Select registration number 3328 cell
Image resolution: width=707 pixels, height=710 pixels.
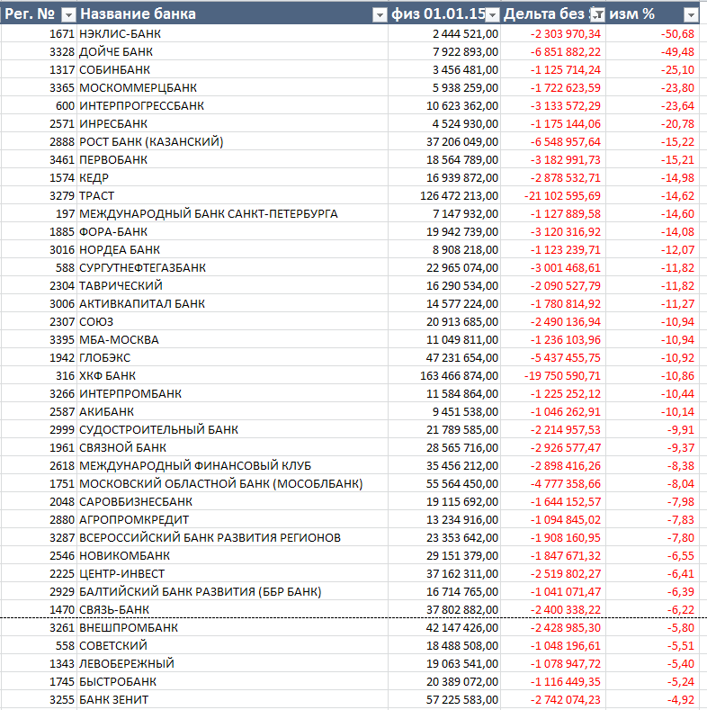click(39, 51)
